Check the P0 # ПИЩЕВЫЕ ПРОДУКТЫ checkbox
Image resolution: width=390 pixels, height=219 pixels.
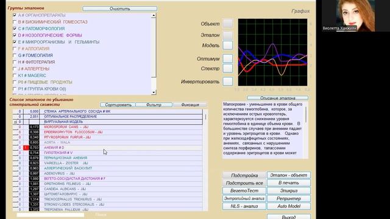(15, 82)
